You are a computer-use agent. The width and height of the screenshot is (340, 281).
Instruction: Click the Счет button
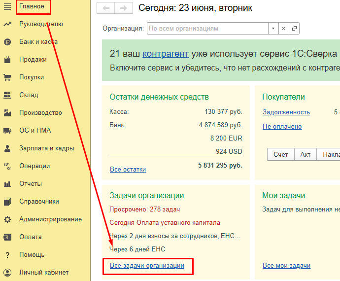click(x=281, y=154)
